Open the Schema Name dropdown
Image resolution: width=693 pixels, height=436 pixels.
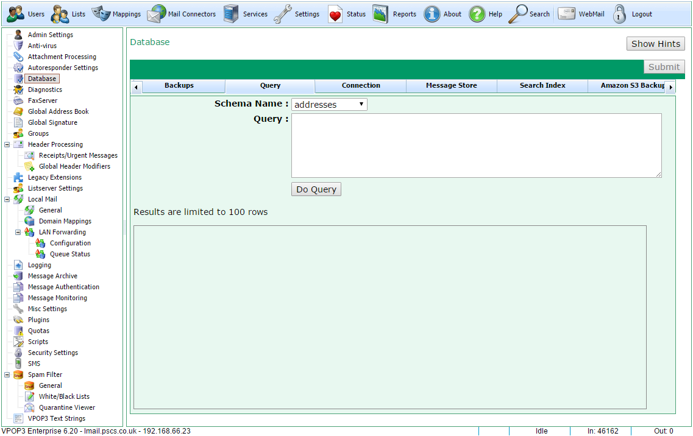coord(329,105)
